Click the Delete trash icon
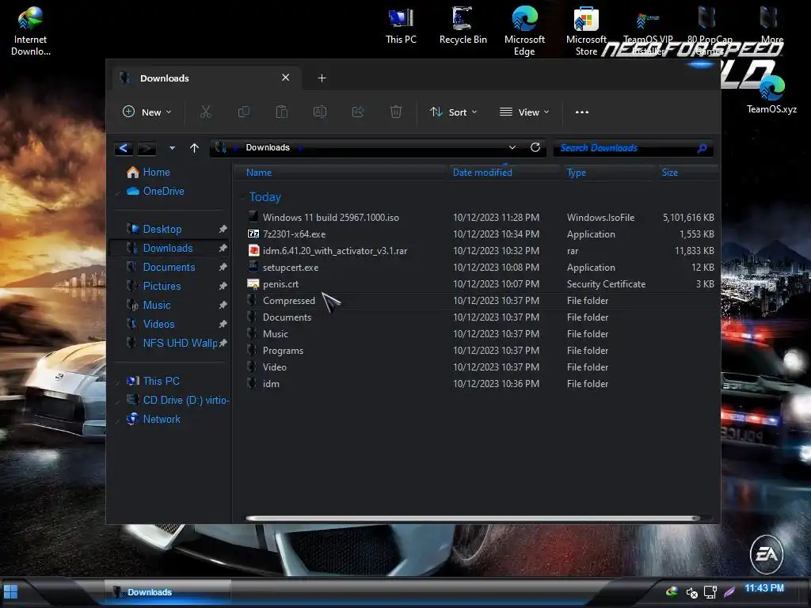Screen dimensions: 811x608 (396, 112)
